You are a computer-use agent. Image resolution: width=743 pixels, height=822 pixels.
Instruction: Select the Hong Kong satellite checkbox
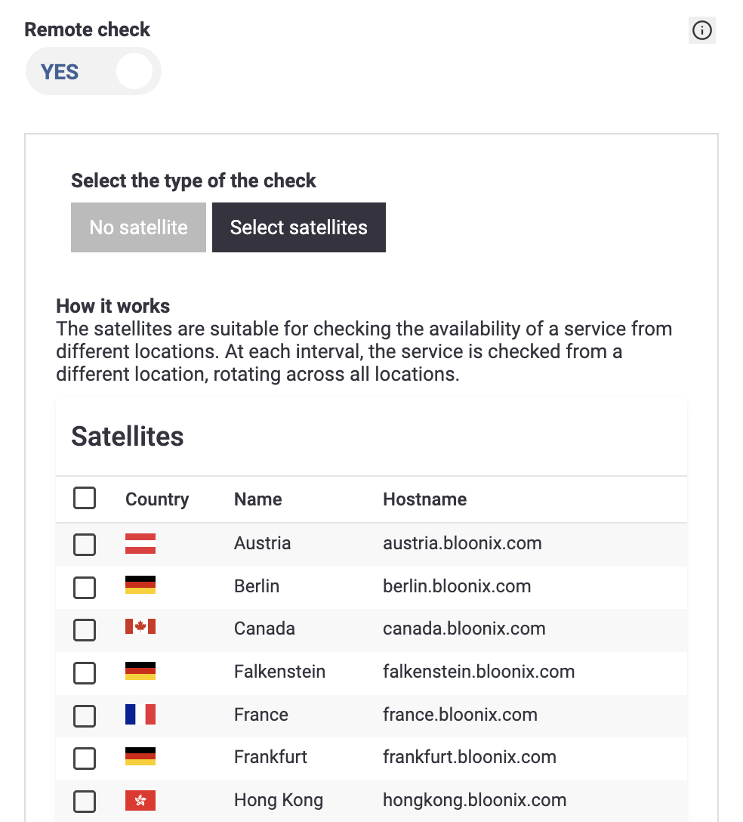click(x=85, y=802)
